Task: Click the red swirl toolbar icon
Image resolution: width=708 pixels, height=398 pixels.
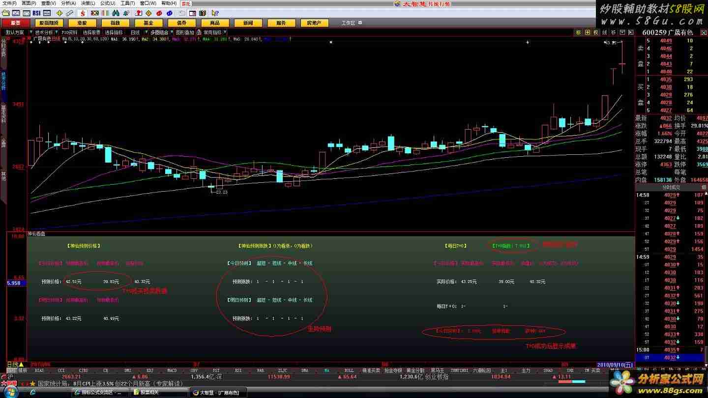Action: click(159, 13)
